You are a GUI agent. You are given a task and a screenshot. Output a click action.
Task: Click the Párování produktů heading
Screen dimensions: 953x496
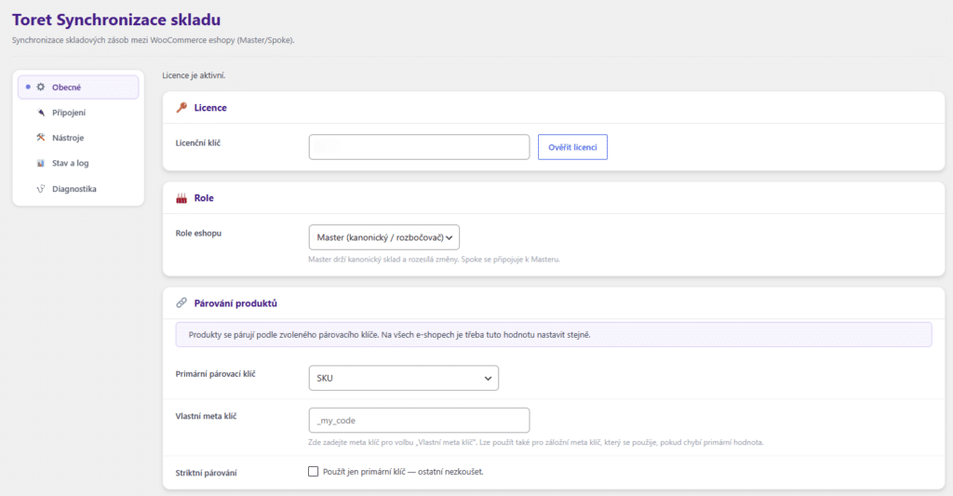coord(235,303)
